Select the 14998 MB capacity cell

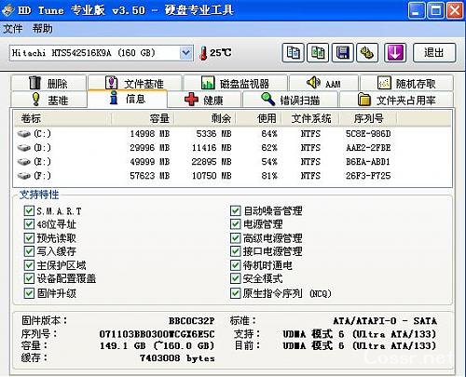click(150, 134)
